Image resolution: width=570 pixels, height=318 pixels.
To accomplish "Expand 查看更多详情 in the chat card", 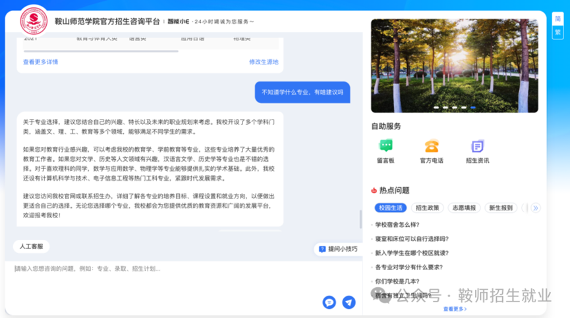I will (x=40, y=62).
